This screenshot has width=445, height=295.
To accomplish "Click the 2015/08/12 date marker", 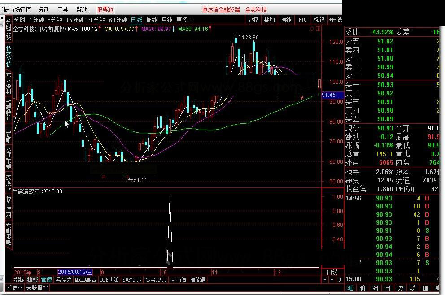I will tap(75, 272).
